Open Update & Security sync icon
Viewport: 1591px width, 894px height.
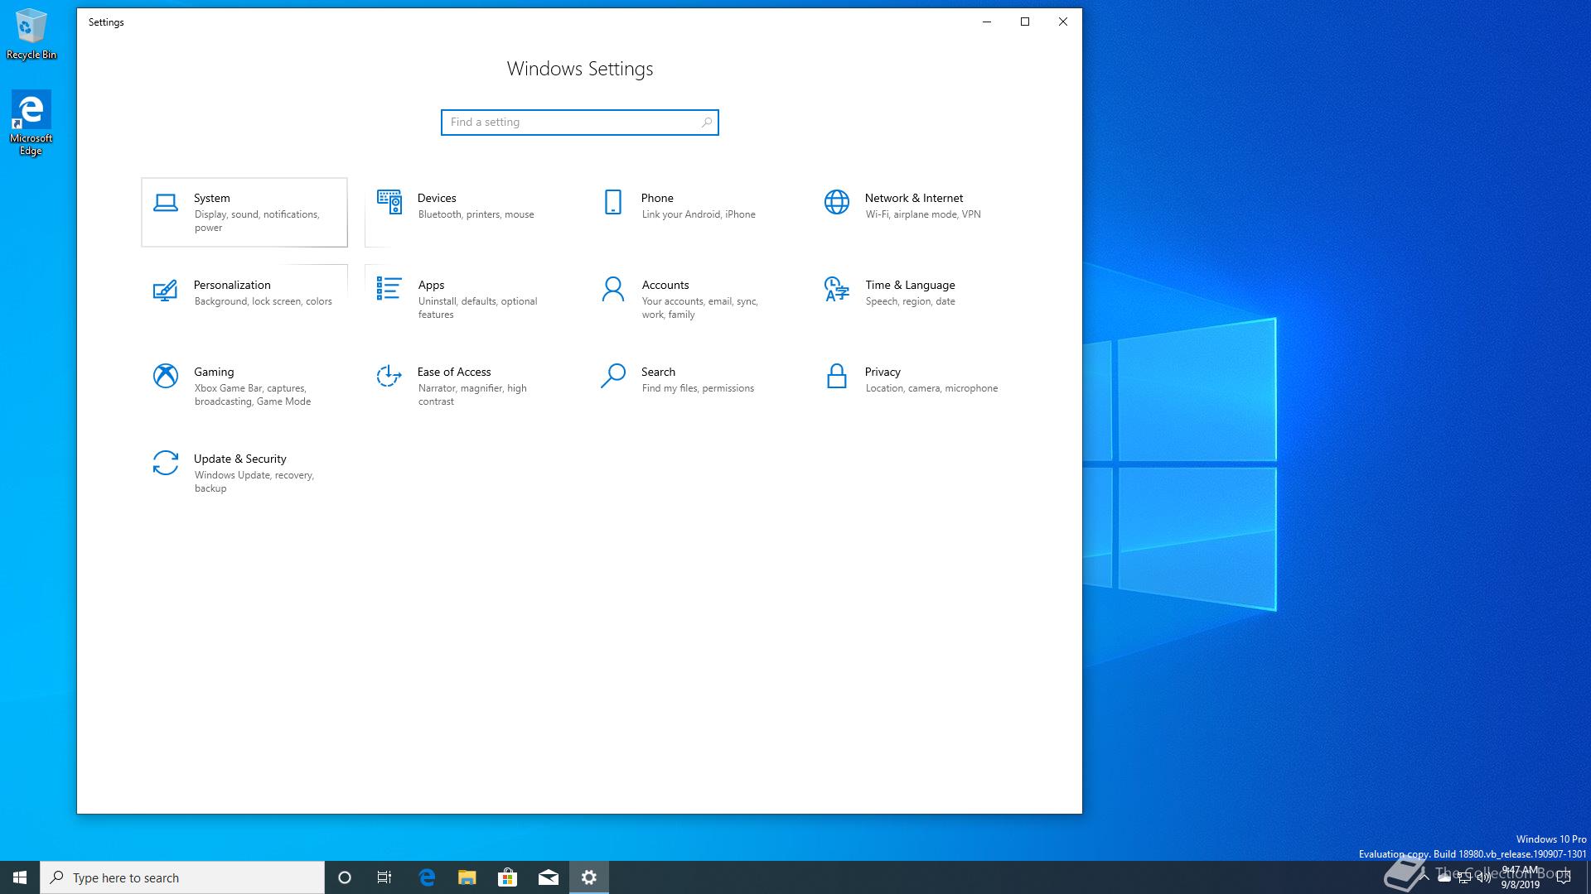(166, 463)
